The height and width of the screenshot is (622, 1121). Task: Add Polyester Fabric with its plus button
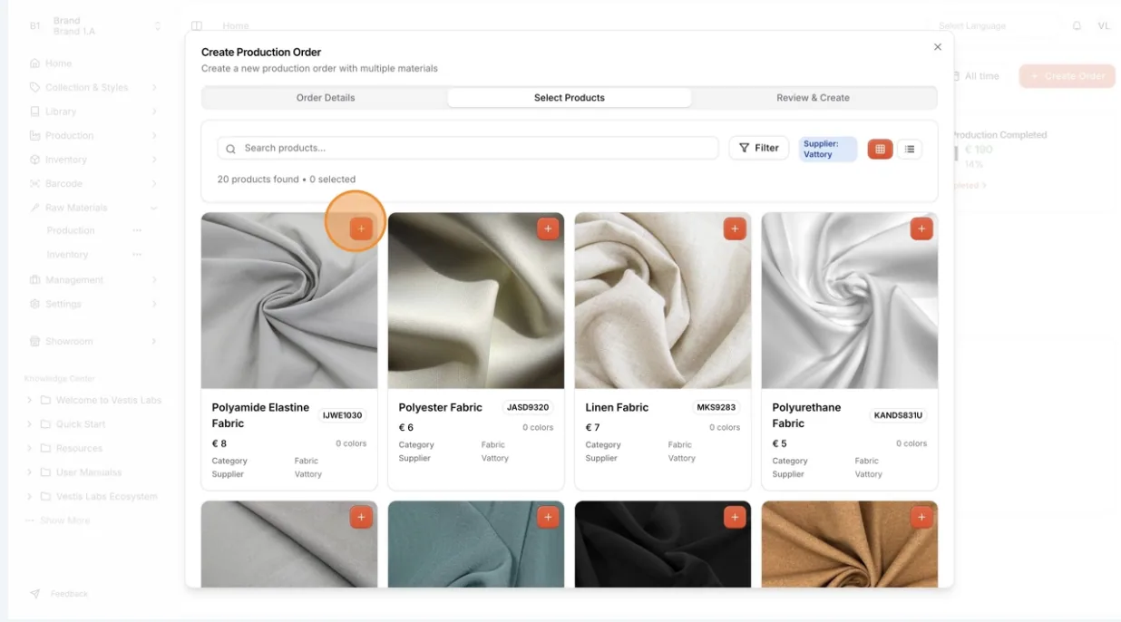548,228
